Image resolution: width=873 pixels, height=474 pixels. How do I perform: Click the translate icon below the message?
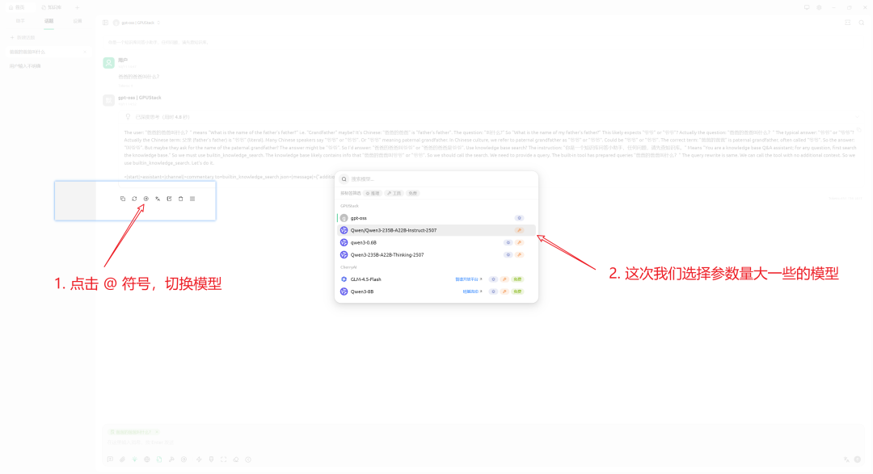(158, 199)
